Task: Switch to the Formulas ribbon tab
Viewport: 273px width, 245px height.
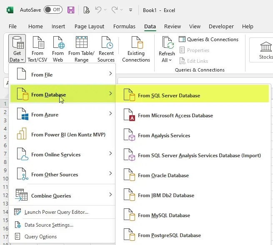Action: coord(124,26)
